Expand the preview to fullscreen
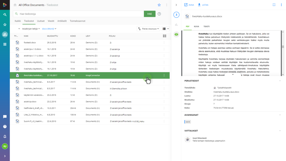The width and height of the screenshot is (286, 161). [274, 5]
